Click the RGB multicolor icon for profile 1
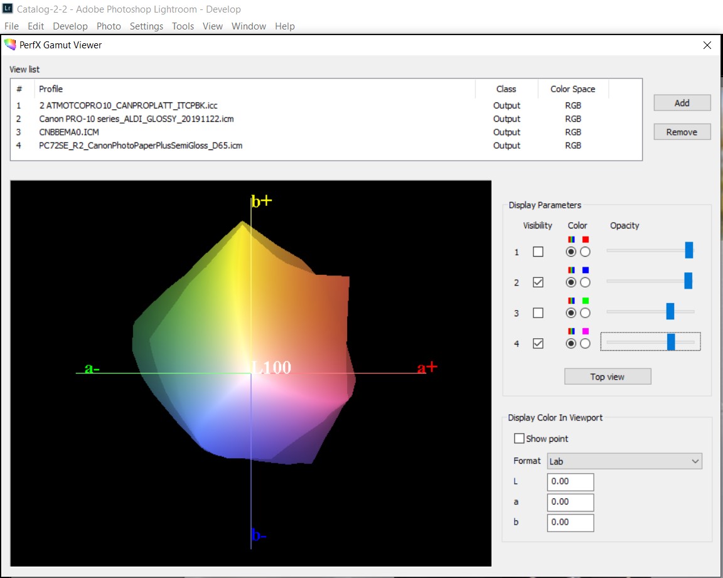723x578 pixels. (x=571, y=240)
